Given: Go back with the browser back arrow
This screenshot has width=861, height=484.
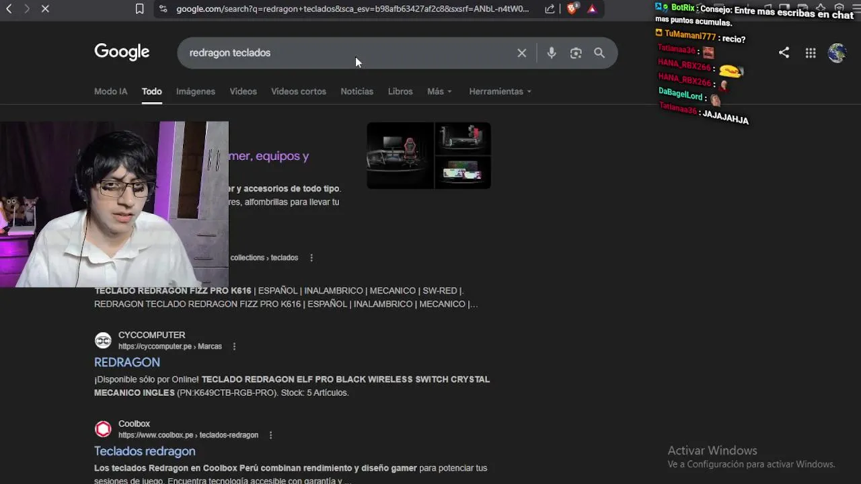Looking at the screenshot, I should click(x=9, y=9).
